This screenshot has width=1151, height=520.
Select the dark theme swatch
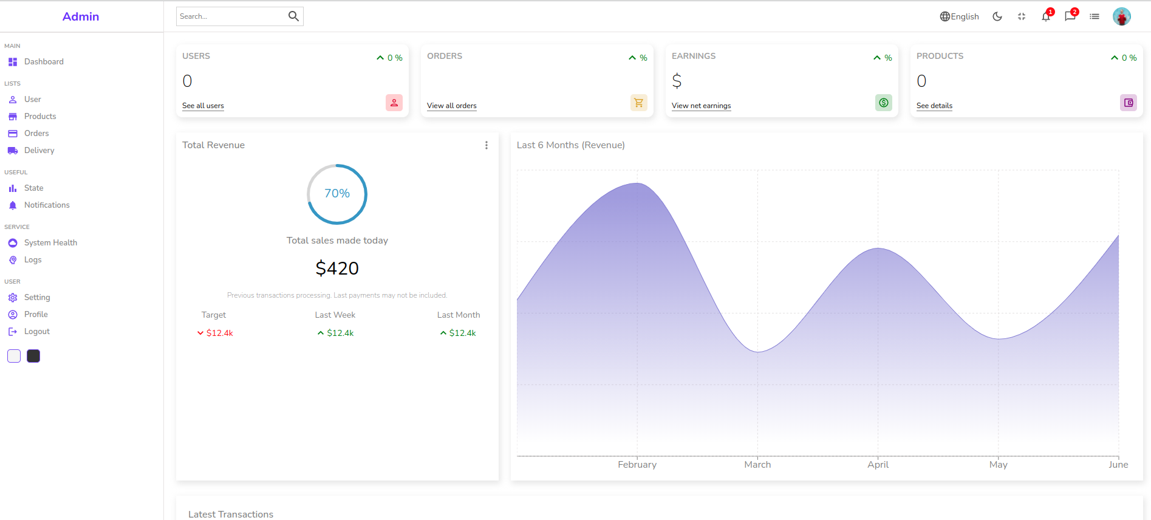33,356
